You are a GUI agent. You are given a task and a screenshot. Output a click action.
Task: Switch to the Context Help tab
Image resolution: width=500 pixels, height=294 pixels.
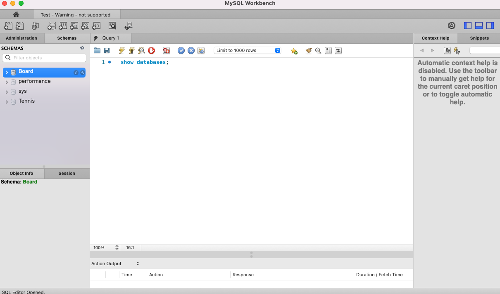pos(436,38)
